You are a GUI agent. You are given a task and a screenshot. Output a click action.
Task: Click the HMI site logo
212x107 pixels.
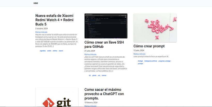point(36,3)
